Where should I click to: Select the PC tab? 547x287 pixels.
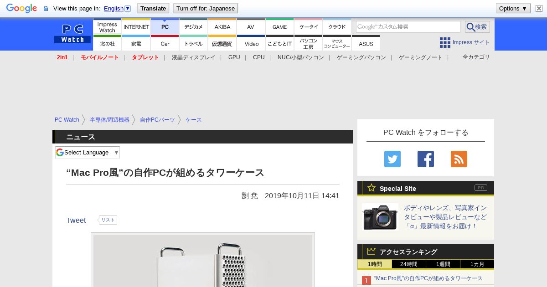point(165,27)
